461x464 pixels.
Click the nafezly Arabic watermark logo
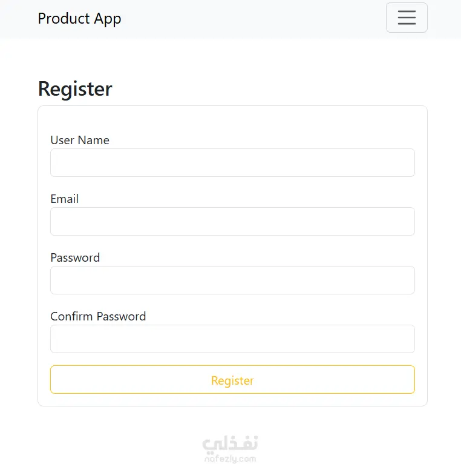point(230,444)
